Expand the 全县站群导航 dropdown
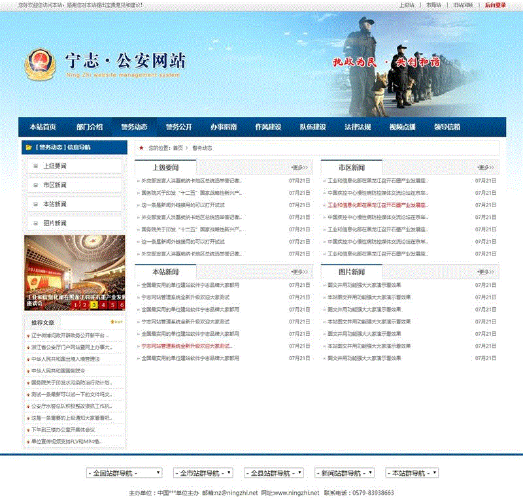Image resolution: width=523 pixels, height=498 pixels. coord(273,473)
